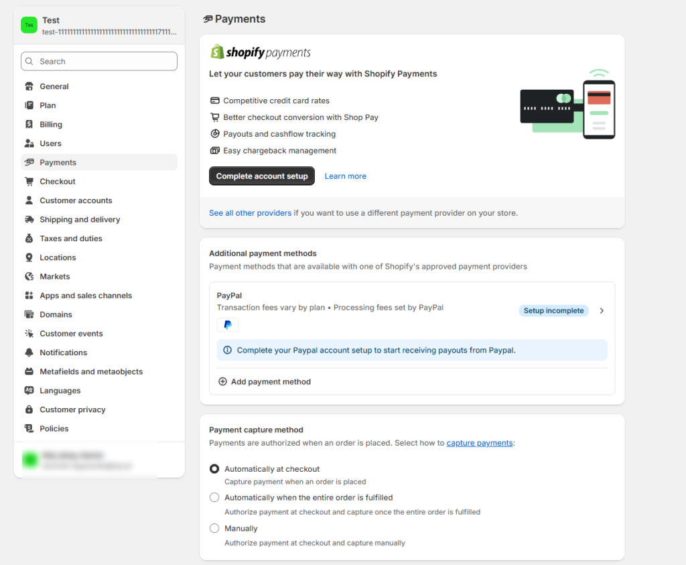The image size is (686, 565).
Task: Choose 'Automatically when the entire order is fulfilled'
Action: tap(214, 497)
